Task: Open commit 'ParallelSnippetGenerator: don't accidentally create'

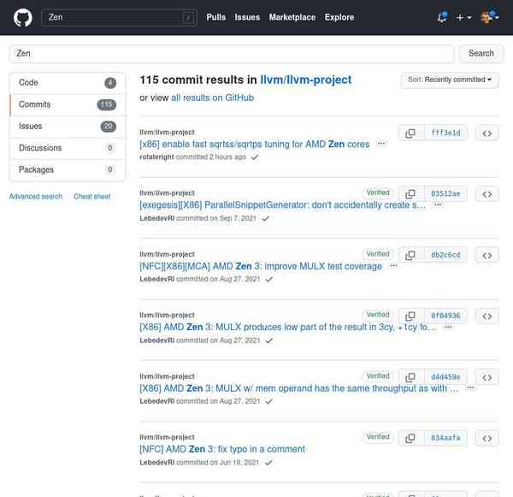Action: [x=282, y=205]
